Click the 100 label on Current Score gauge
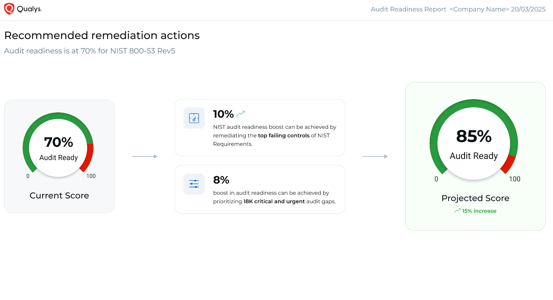The width and height of the screenshot is (553, 300). [x=91, y=176]
